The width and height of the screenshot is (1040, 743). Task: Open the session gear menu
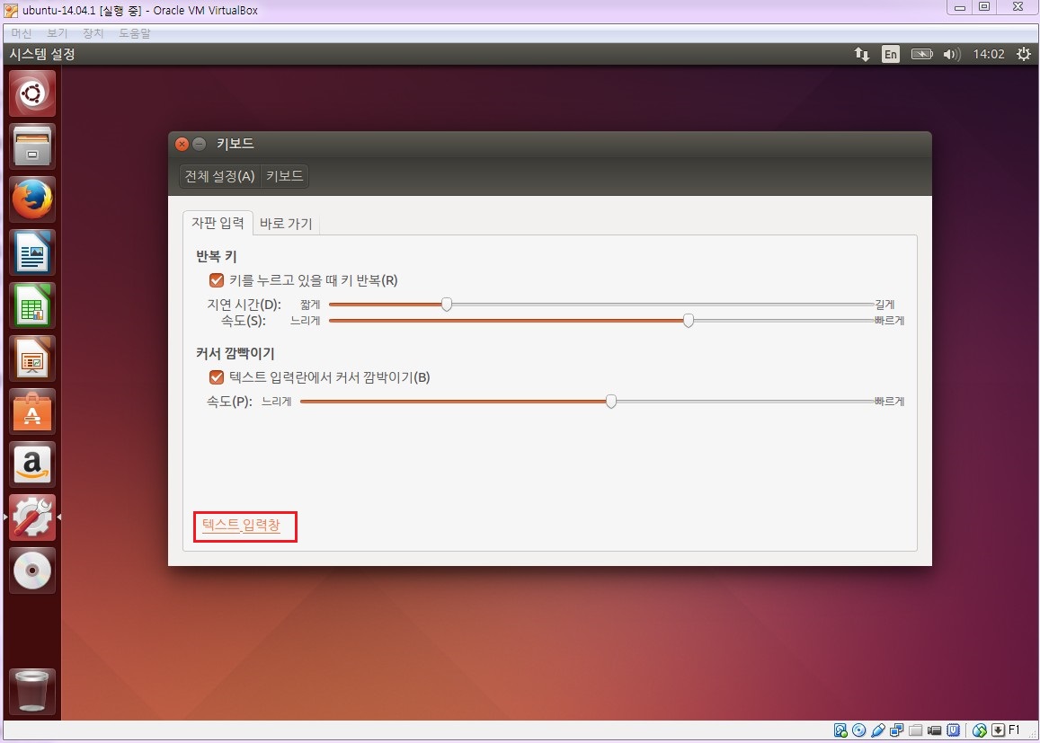pyautogui.click(x=1023, y=54)
